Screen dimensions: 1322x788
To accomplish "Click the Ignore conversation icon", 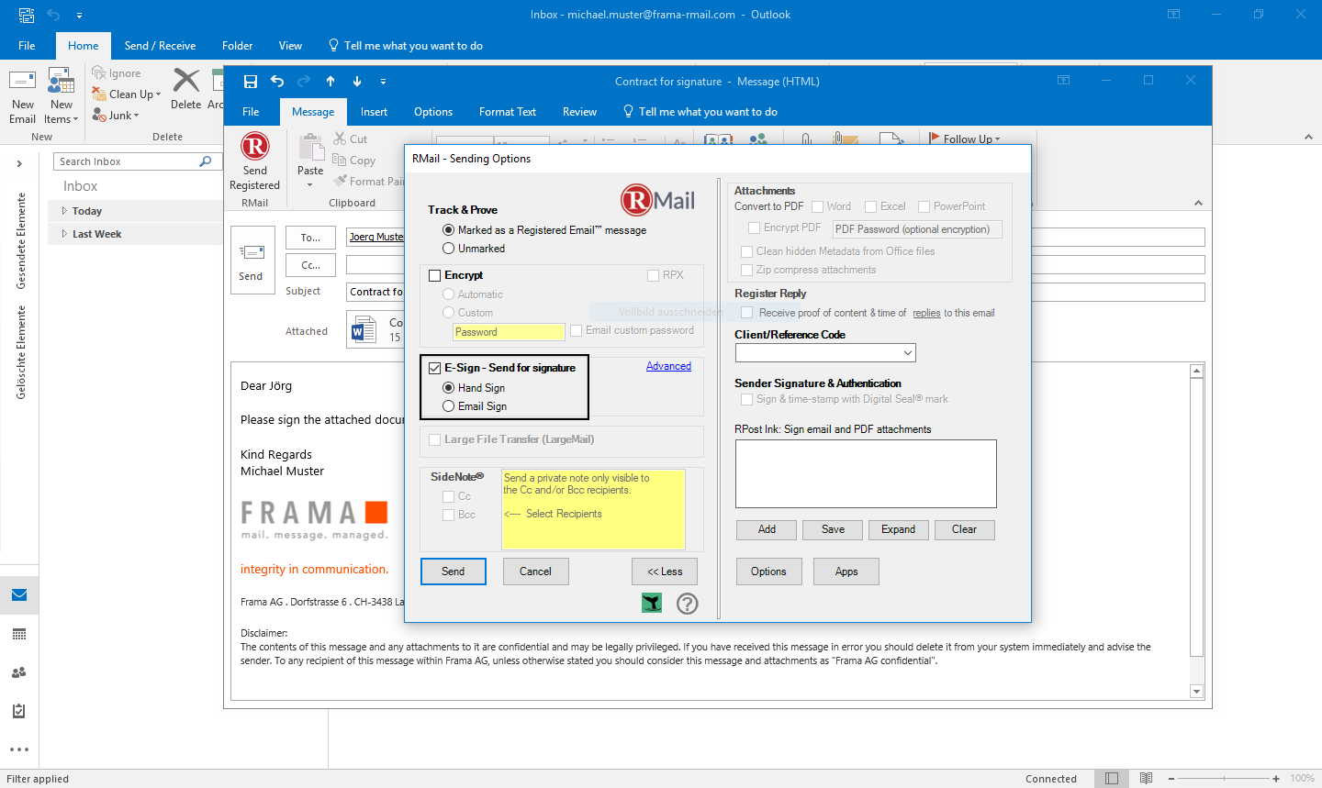I will click(x=99, y=72).
